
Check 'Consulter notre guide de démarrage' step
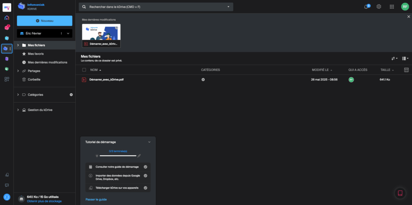pos(145,167)
